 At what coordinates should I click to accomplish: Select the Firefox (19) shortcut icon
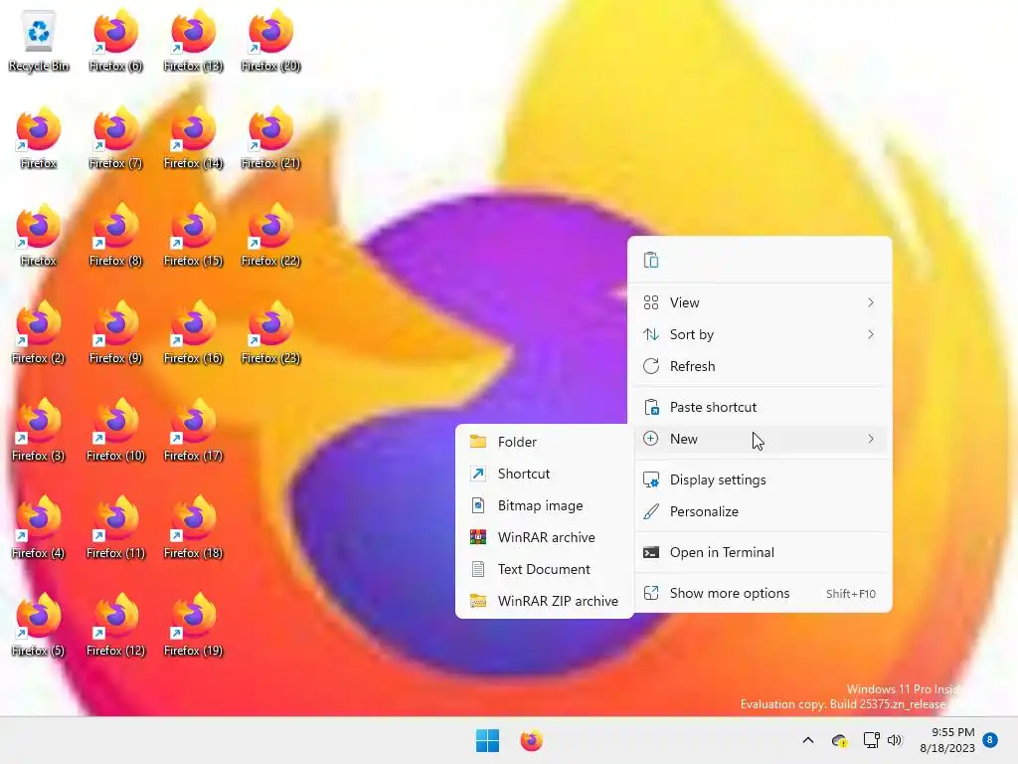click(x=194, y=625)
